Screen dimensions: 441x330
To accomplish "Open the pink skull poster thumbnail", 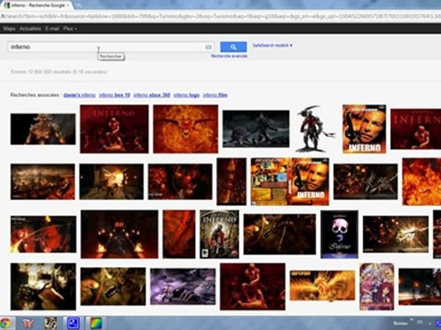I will tap(339, 234).
